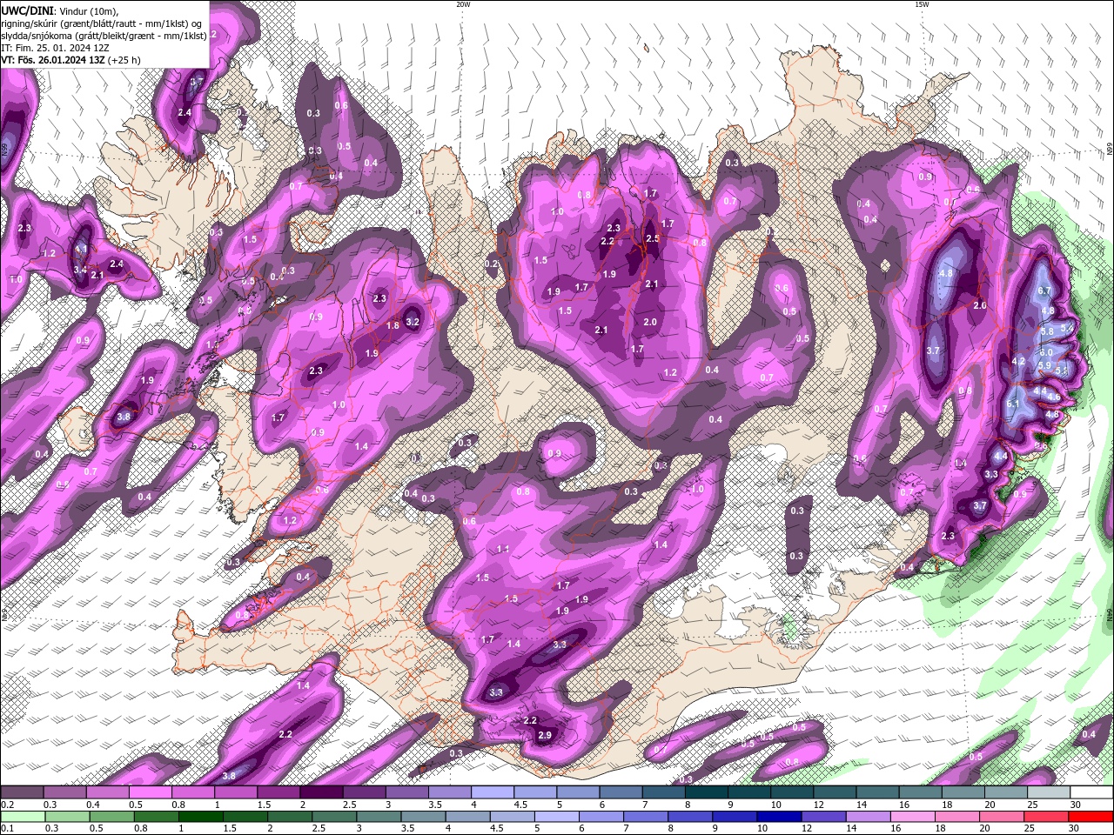Click the 4.1 precipitation value on the map
The image size is (1114, 835).
click(x=80, y=249)
